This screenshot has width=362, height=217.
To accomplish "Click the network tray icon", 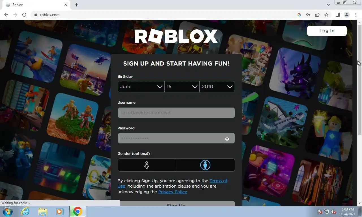I will [327, 212].
